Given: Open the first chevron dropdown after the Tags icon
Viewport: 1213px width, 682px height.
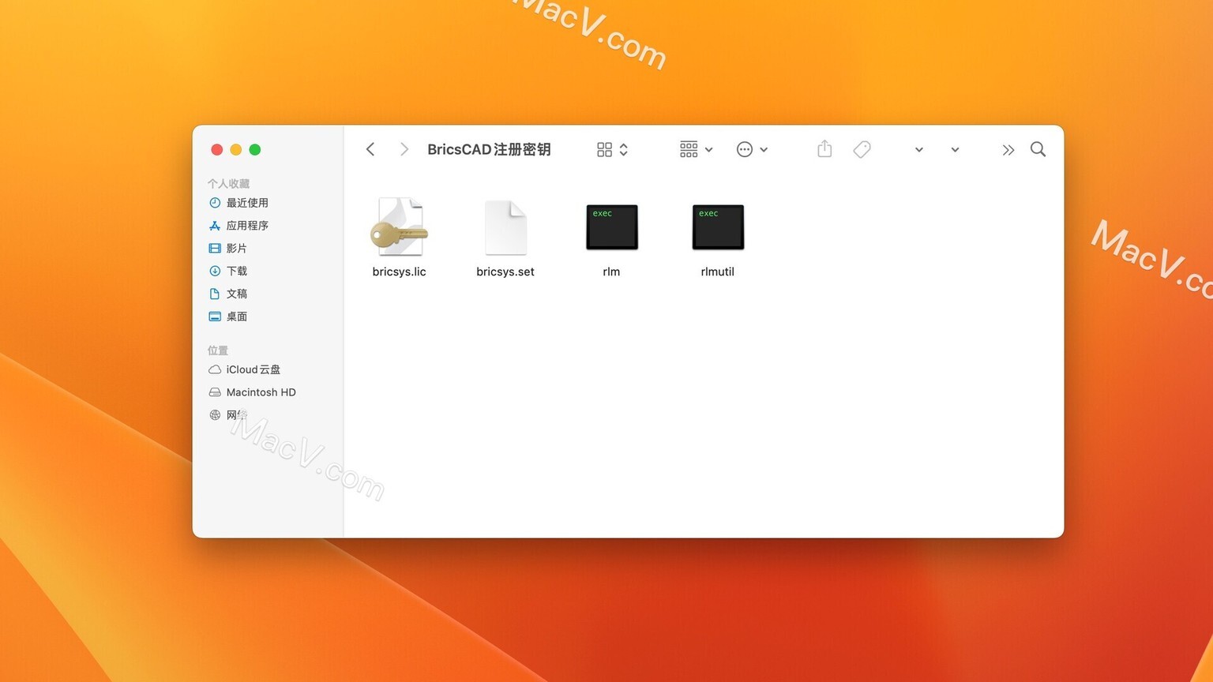Looking at the screenshot, I should pyautogui.click(x=919, y=149).
